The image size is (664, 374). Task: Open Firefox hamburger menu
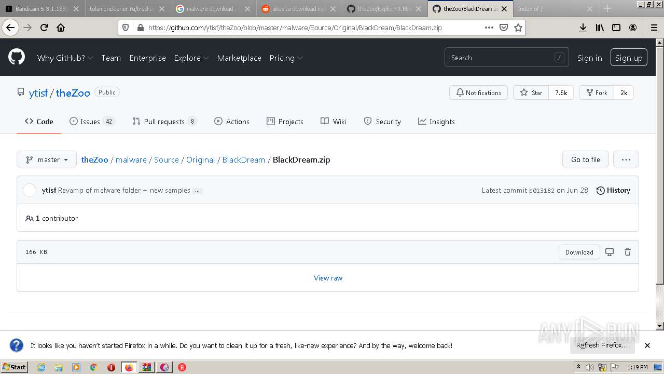tap(654, 28)
